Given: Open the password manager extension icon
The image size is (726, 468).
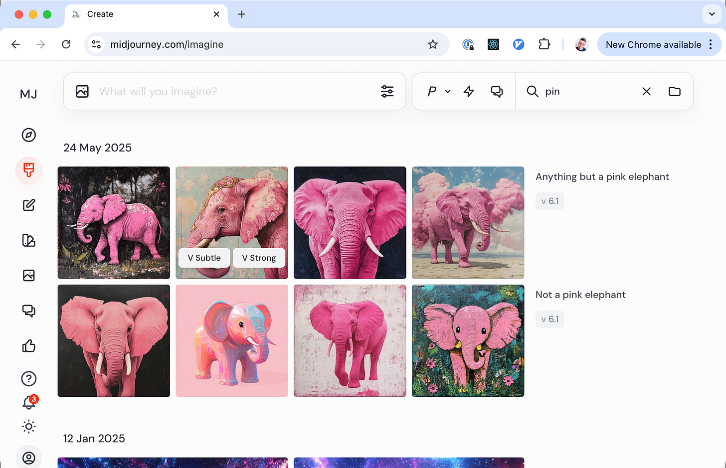Looking at the screenshot, I should point(468,44).
